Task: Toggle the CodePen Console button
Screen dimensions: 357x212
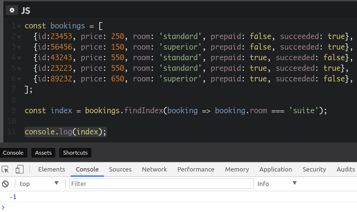Action: click(x=13, y=153)
